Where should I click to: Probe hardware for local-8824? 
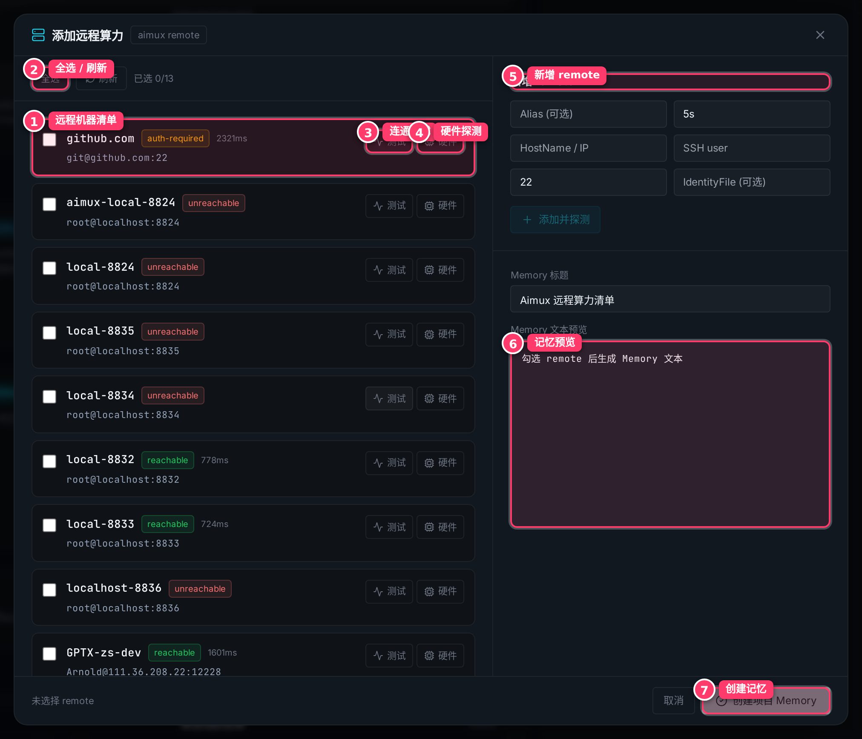440,270
